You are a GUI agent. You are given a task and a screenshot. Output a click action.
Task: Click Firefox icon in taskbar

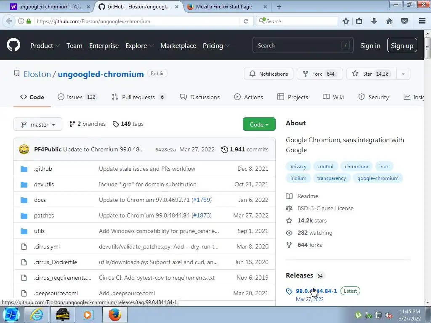[114, 315]
